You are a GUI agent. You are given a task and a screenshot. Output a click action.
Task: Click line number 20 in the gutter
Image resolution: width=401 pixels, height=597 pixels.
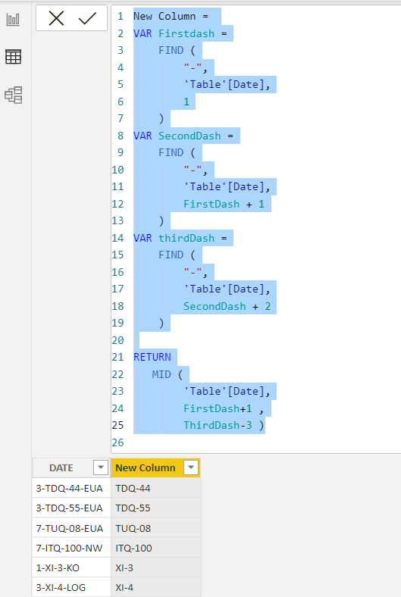coord(117,340)
